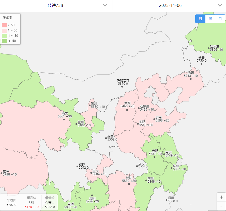Zoom in with the plus button
226x211 pixels.
[221, 197]
